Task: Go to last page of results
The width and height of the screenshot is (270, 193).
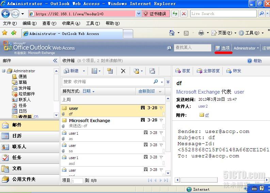Action: tap(166, 180)
